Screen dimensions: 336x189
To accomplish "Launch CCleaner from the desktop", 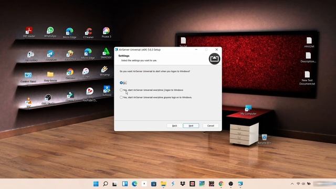I will tap(88, 33).
